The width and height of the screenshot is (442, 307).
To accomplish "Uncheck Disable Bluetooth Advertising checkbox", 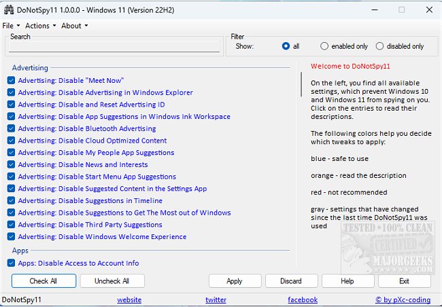I will click(x=12, y=128).
